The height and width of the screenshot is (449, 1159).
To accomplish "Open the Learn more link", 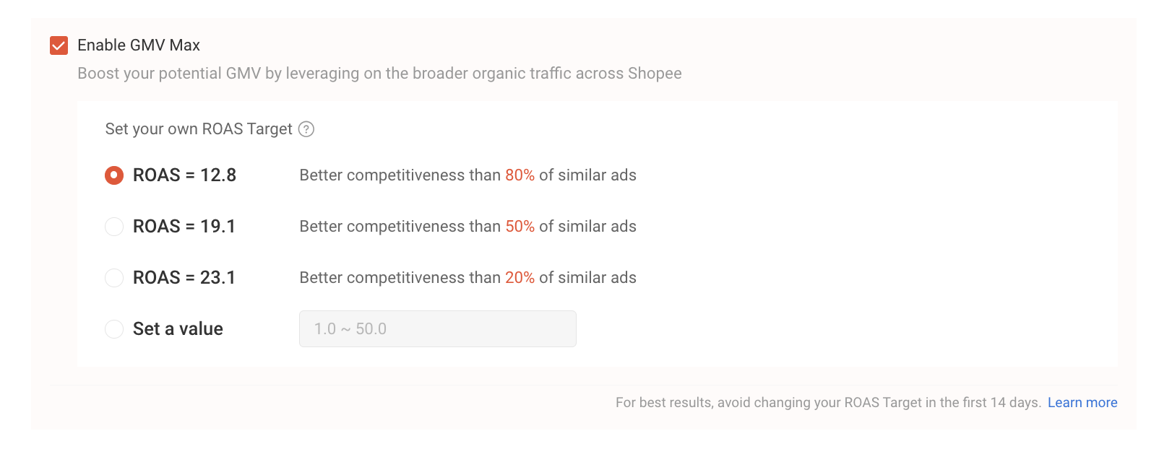I will 1082,403.
